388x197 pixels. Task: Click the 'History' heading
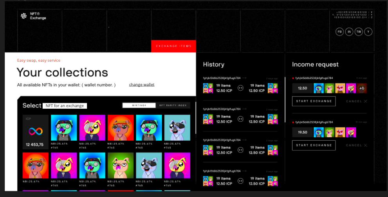213,64
